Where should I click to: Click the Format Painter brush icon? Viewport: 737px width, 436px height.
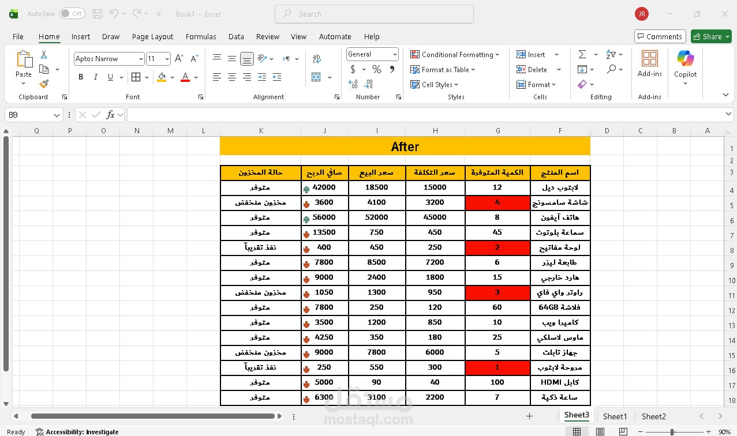[x=44, y=84]
